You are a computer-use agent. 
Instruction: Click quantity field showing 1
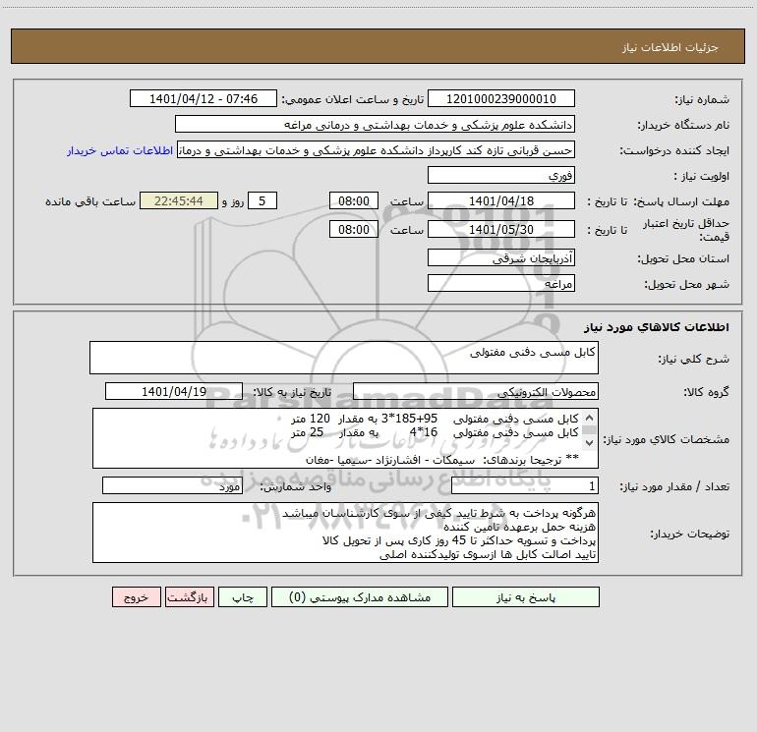(525, 486)
